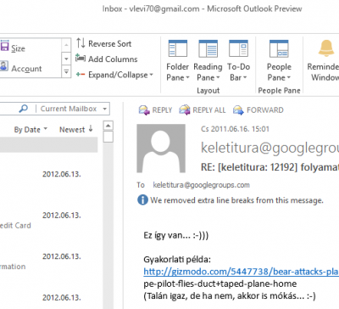The width and height of the screenshot is (339, 309).
Task: Open the gizmodo.com bear-attacks link
Action: tap(242, 272)
